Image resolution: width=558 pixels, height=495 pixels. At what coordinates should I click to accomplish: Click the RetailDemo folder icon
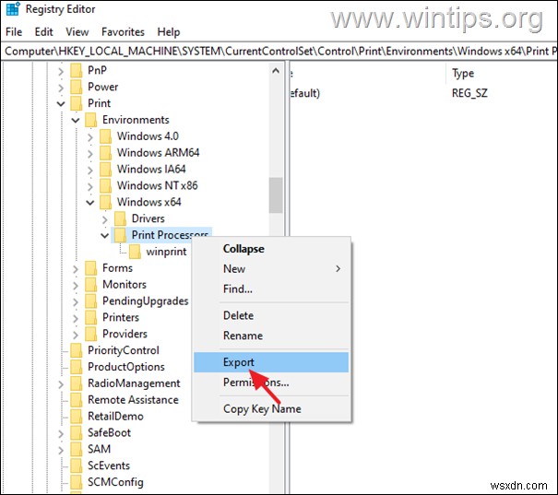click(77, 416)
